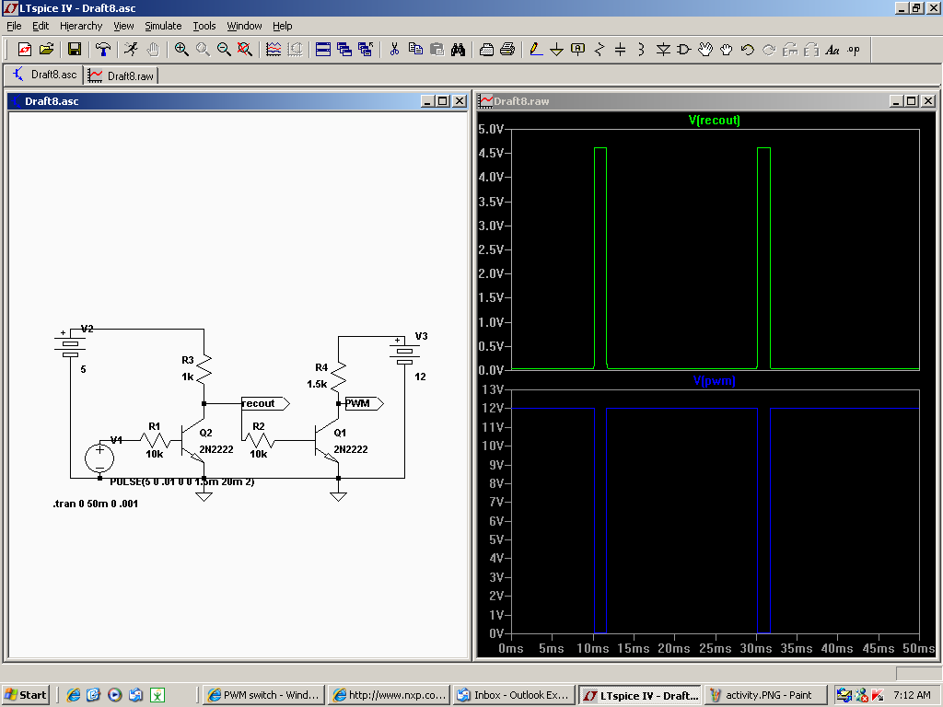Click the Redo arrow icon

pyautogui.click(x=769, y=50)
